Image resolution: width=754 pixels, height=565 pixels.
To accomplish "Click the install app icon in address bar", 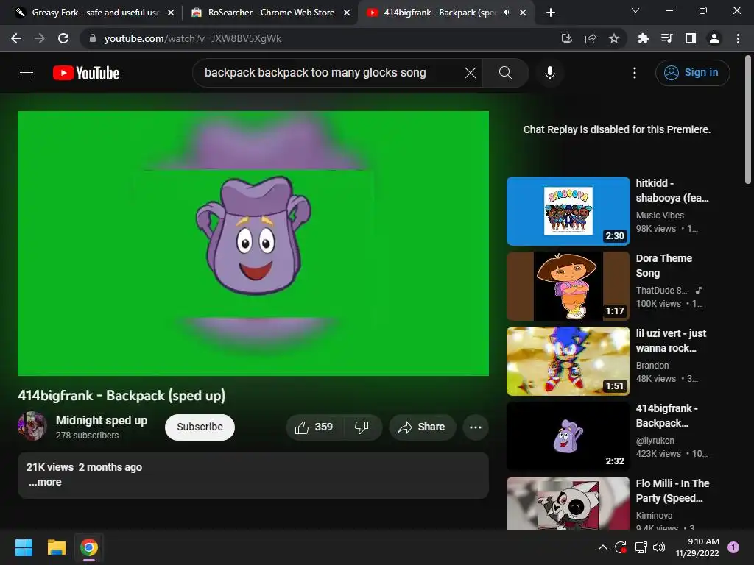I will 566,38.
